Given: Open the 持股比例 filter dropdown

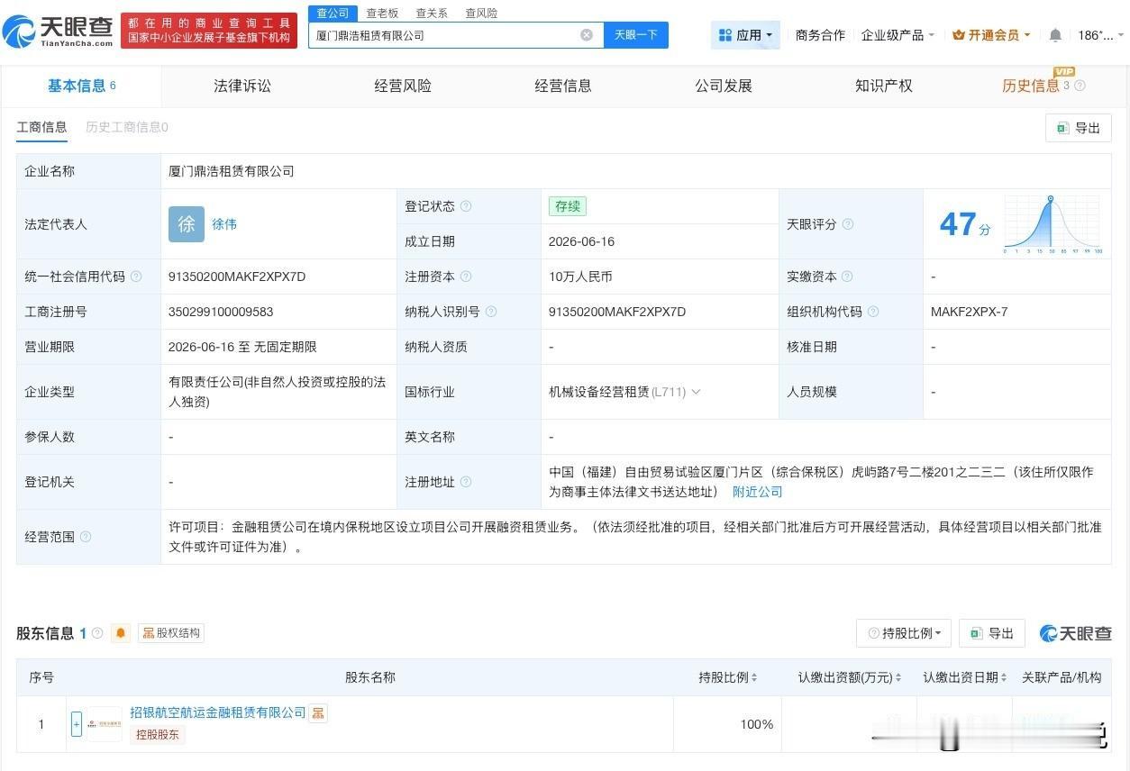Looking at the screenshot, I should coord(904,633).
